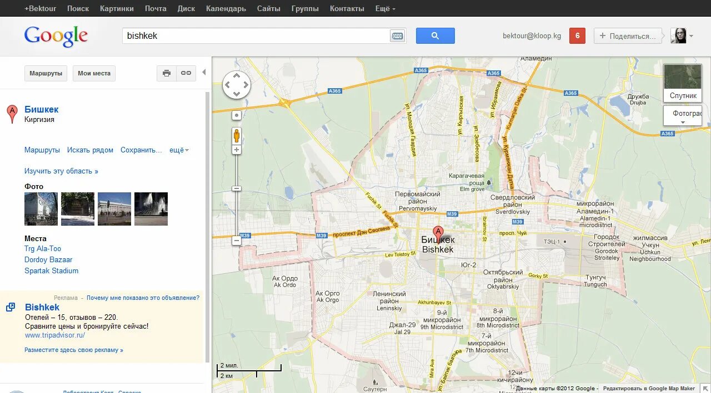This screenshot has width=711, height=393.
Task: Click the red marker A on the map
Action: pyautogui.click(x=438, y=234)
